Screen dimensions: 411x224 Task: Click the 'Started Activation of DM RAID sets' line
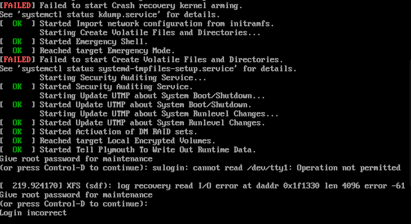(x=118, y=132)
